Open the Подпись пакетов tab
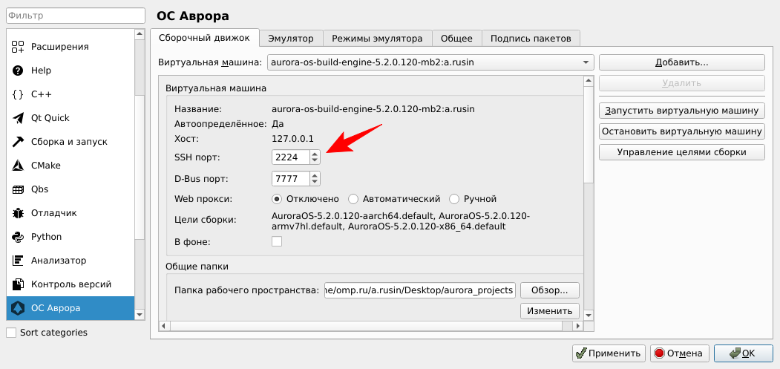Image resolution: width=780 pixels, height=369 pixels. coord(531,38)
